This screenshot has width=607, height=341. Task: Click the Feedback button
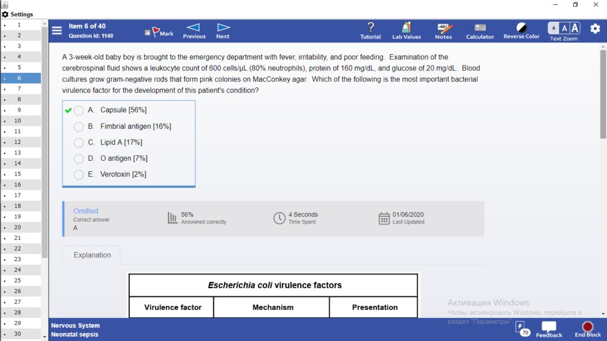(549, 329)
